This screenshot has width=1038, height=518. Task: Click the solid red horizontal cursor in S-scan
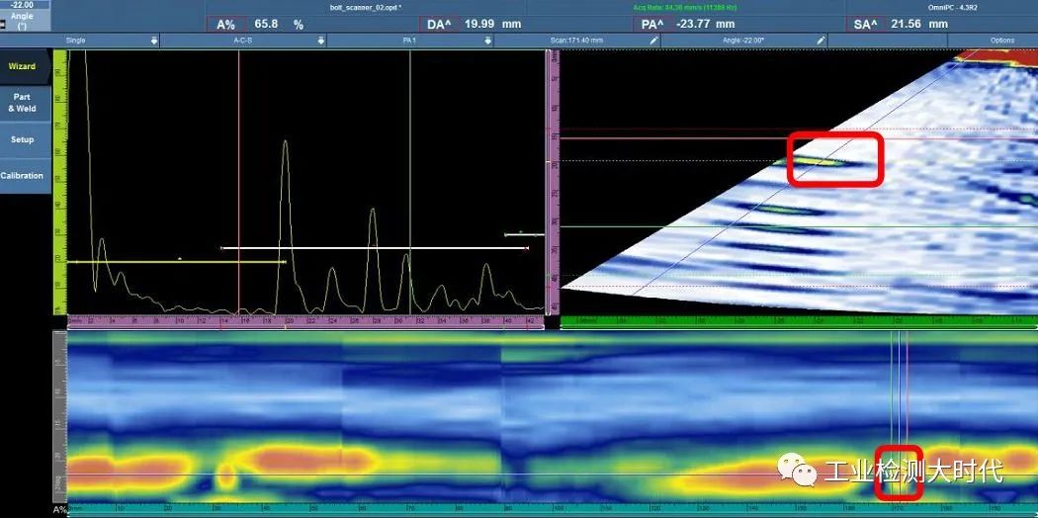coord(799,138)
